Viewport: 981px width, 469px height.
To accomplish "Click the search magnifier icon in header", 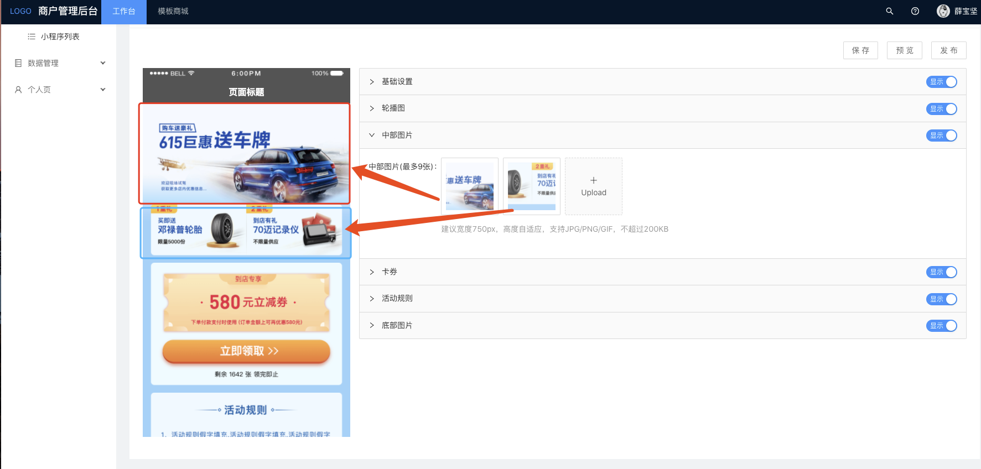I will [890, 11].
